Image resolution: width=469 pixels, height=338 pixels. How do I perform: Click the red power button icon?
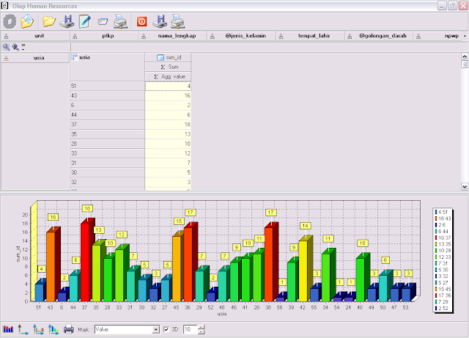click(142, 21)
